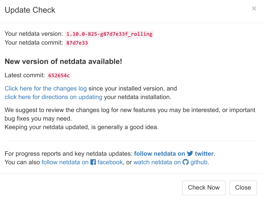The image size is (263, 200).
Task: Click the "follow netdata on twitter" link
Action: 159,153
